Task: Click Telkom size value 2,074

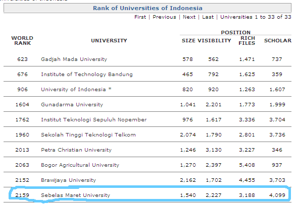Action: point(188,135)
